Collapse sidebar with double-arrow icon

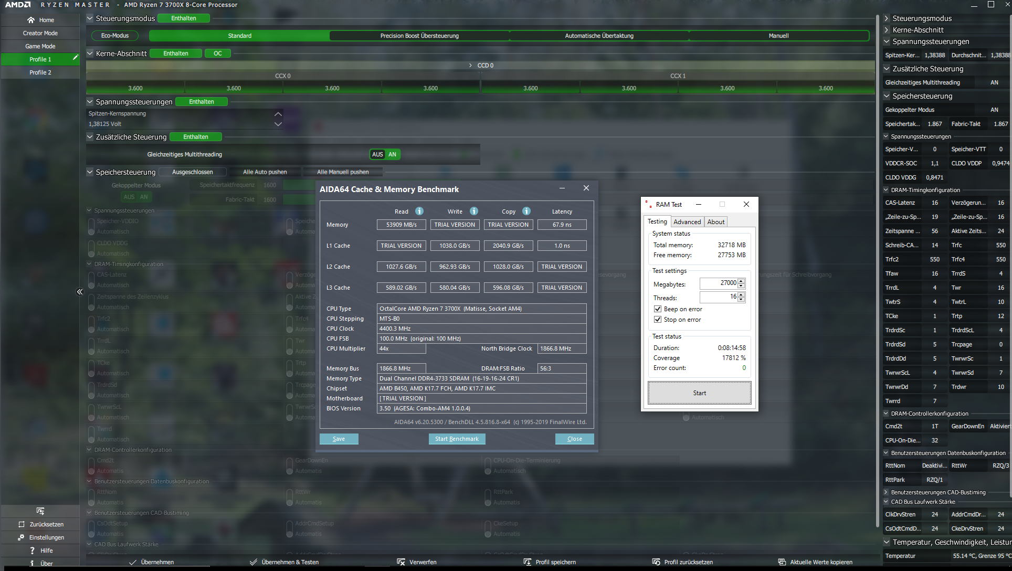pos(80,292)
